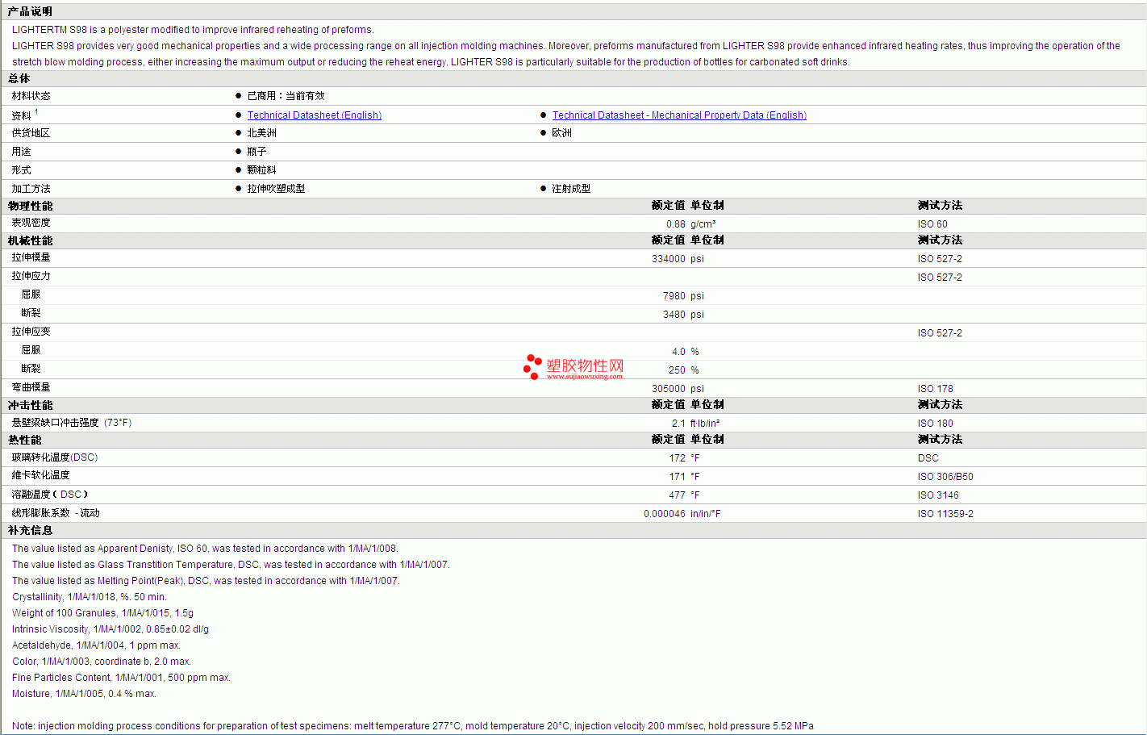
Task: Click the 玻璃转化温度(DSC) property label
Action: 55,457
